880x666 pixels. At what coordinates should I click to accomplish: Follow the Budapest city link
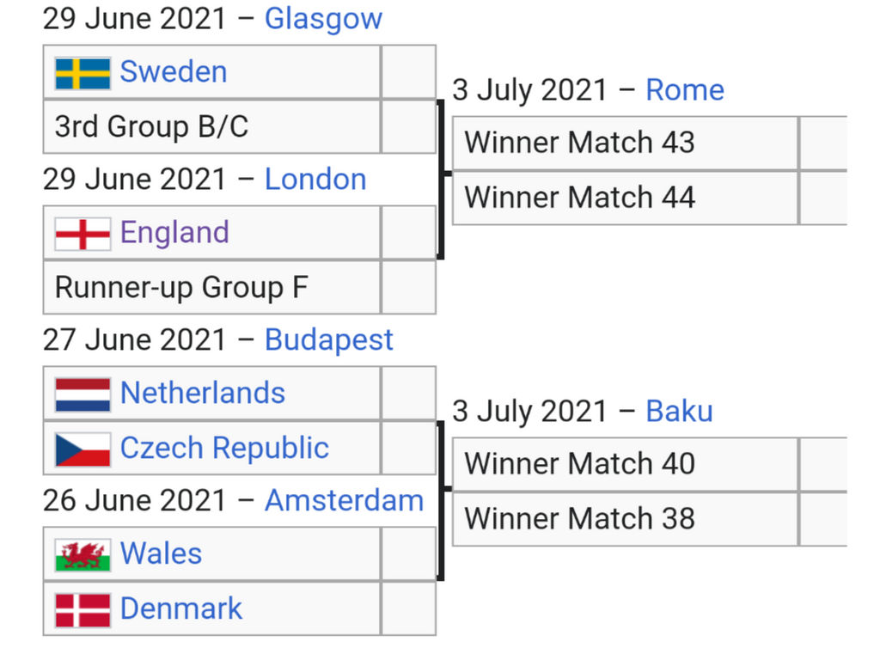point(328,340)
